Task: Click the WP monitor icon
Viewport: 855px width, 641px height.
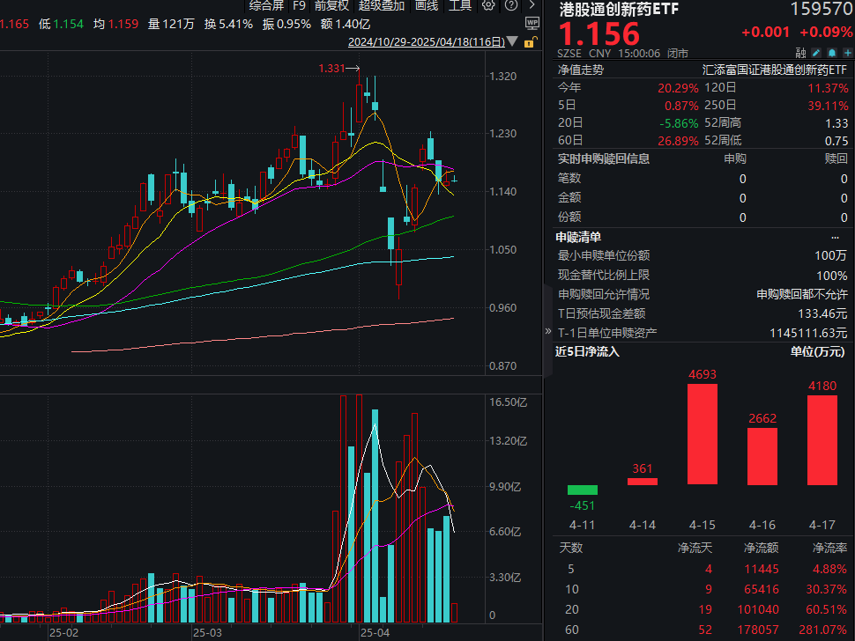Action: 532,23
